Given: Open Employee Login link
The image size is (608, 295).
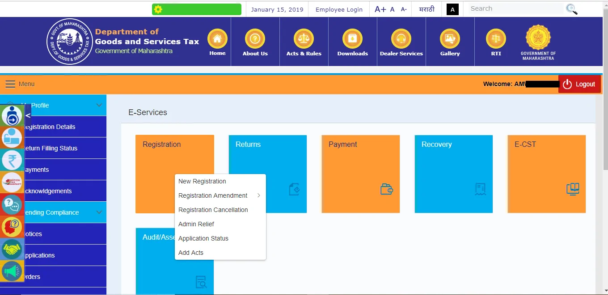Looking at the screenshot, I should (x=339, y=9).
